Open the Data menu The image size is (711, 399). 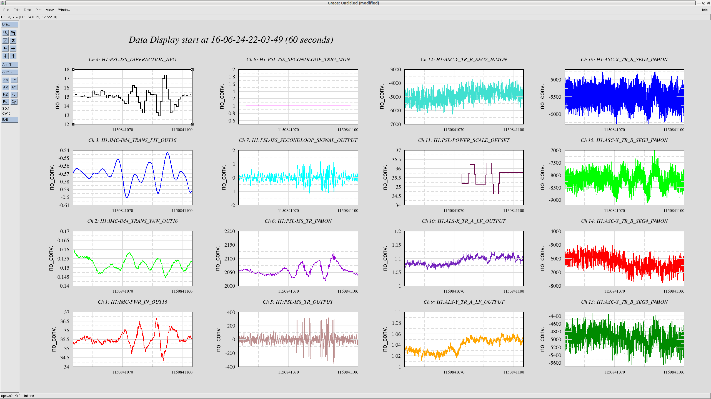click(27, 10)
